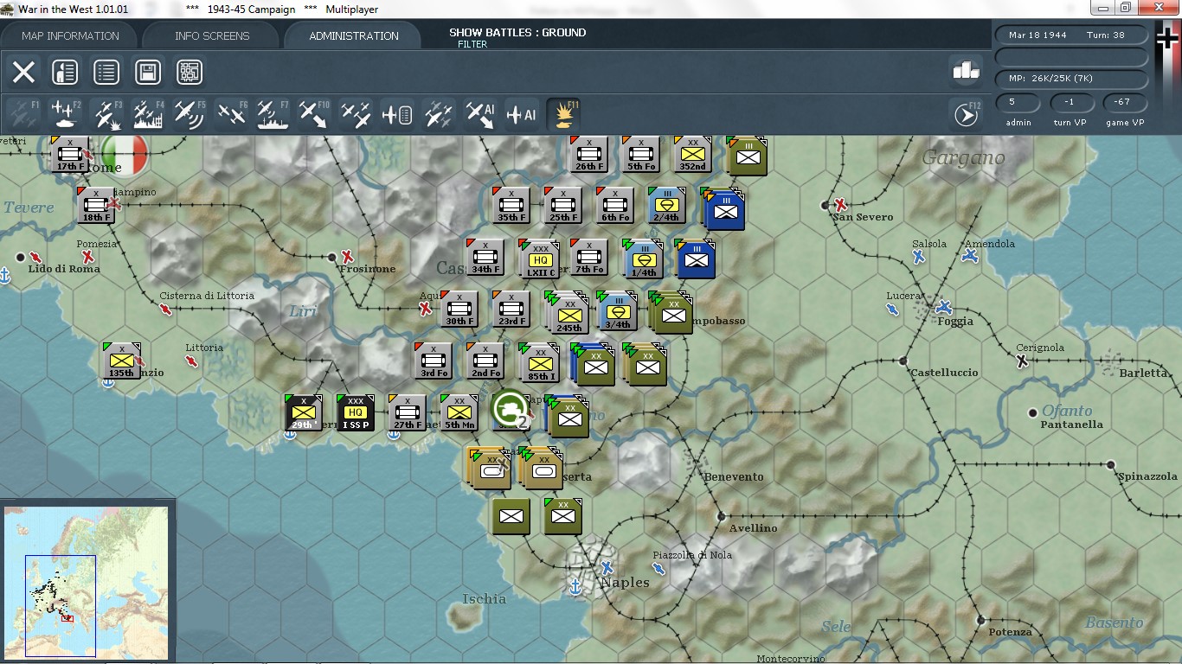Click the 245th unit stack
The width and height of the screenshot is (1182, 664).
[x=568, y=313]
